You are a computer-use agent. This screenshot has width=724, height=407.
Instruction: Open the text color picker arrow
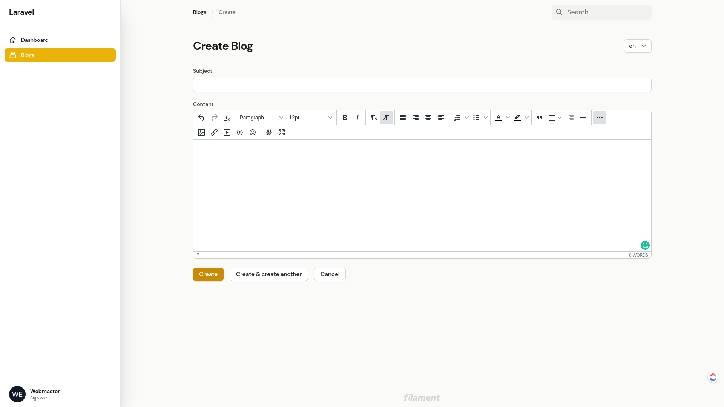coord(508,118)
